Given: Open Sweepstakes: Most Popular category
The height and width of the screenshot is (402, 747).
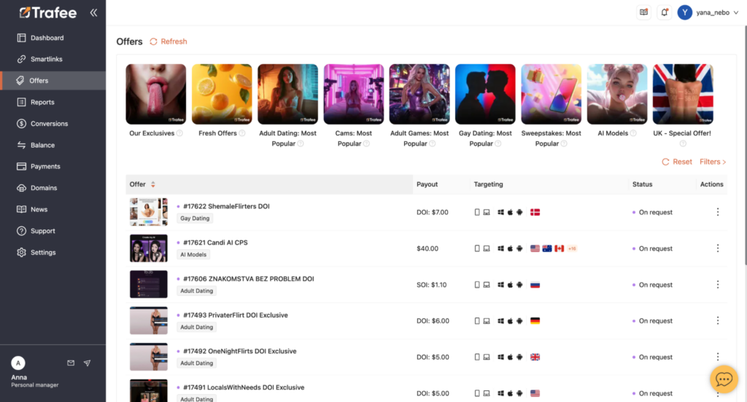Looking at the screenshot, I should (x=551, y=94).
